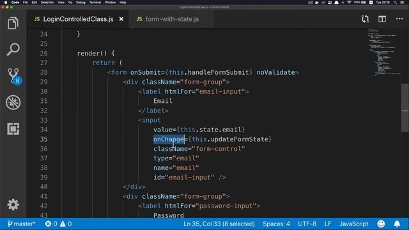Click the Wi-Fi icon in menu bar
This screenshot has width=409, height=230.
click(349, 3)
